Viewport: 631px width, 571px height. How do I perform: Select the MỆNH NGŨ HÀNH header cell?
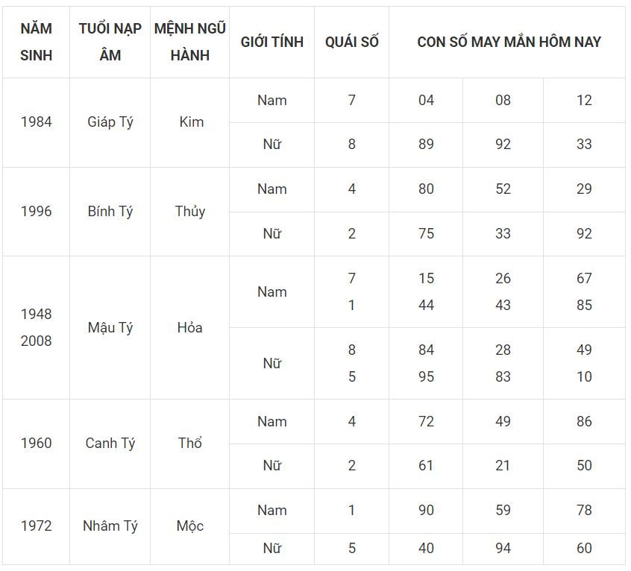(189, 42)
